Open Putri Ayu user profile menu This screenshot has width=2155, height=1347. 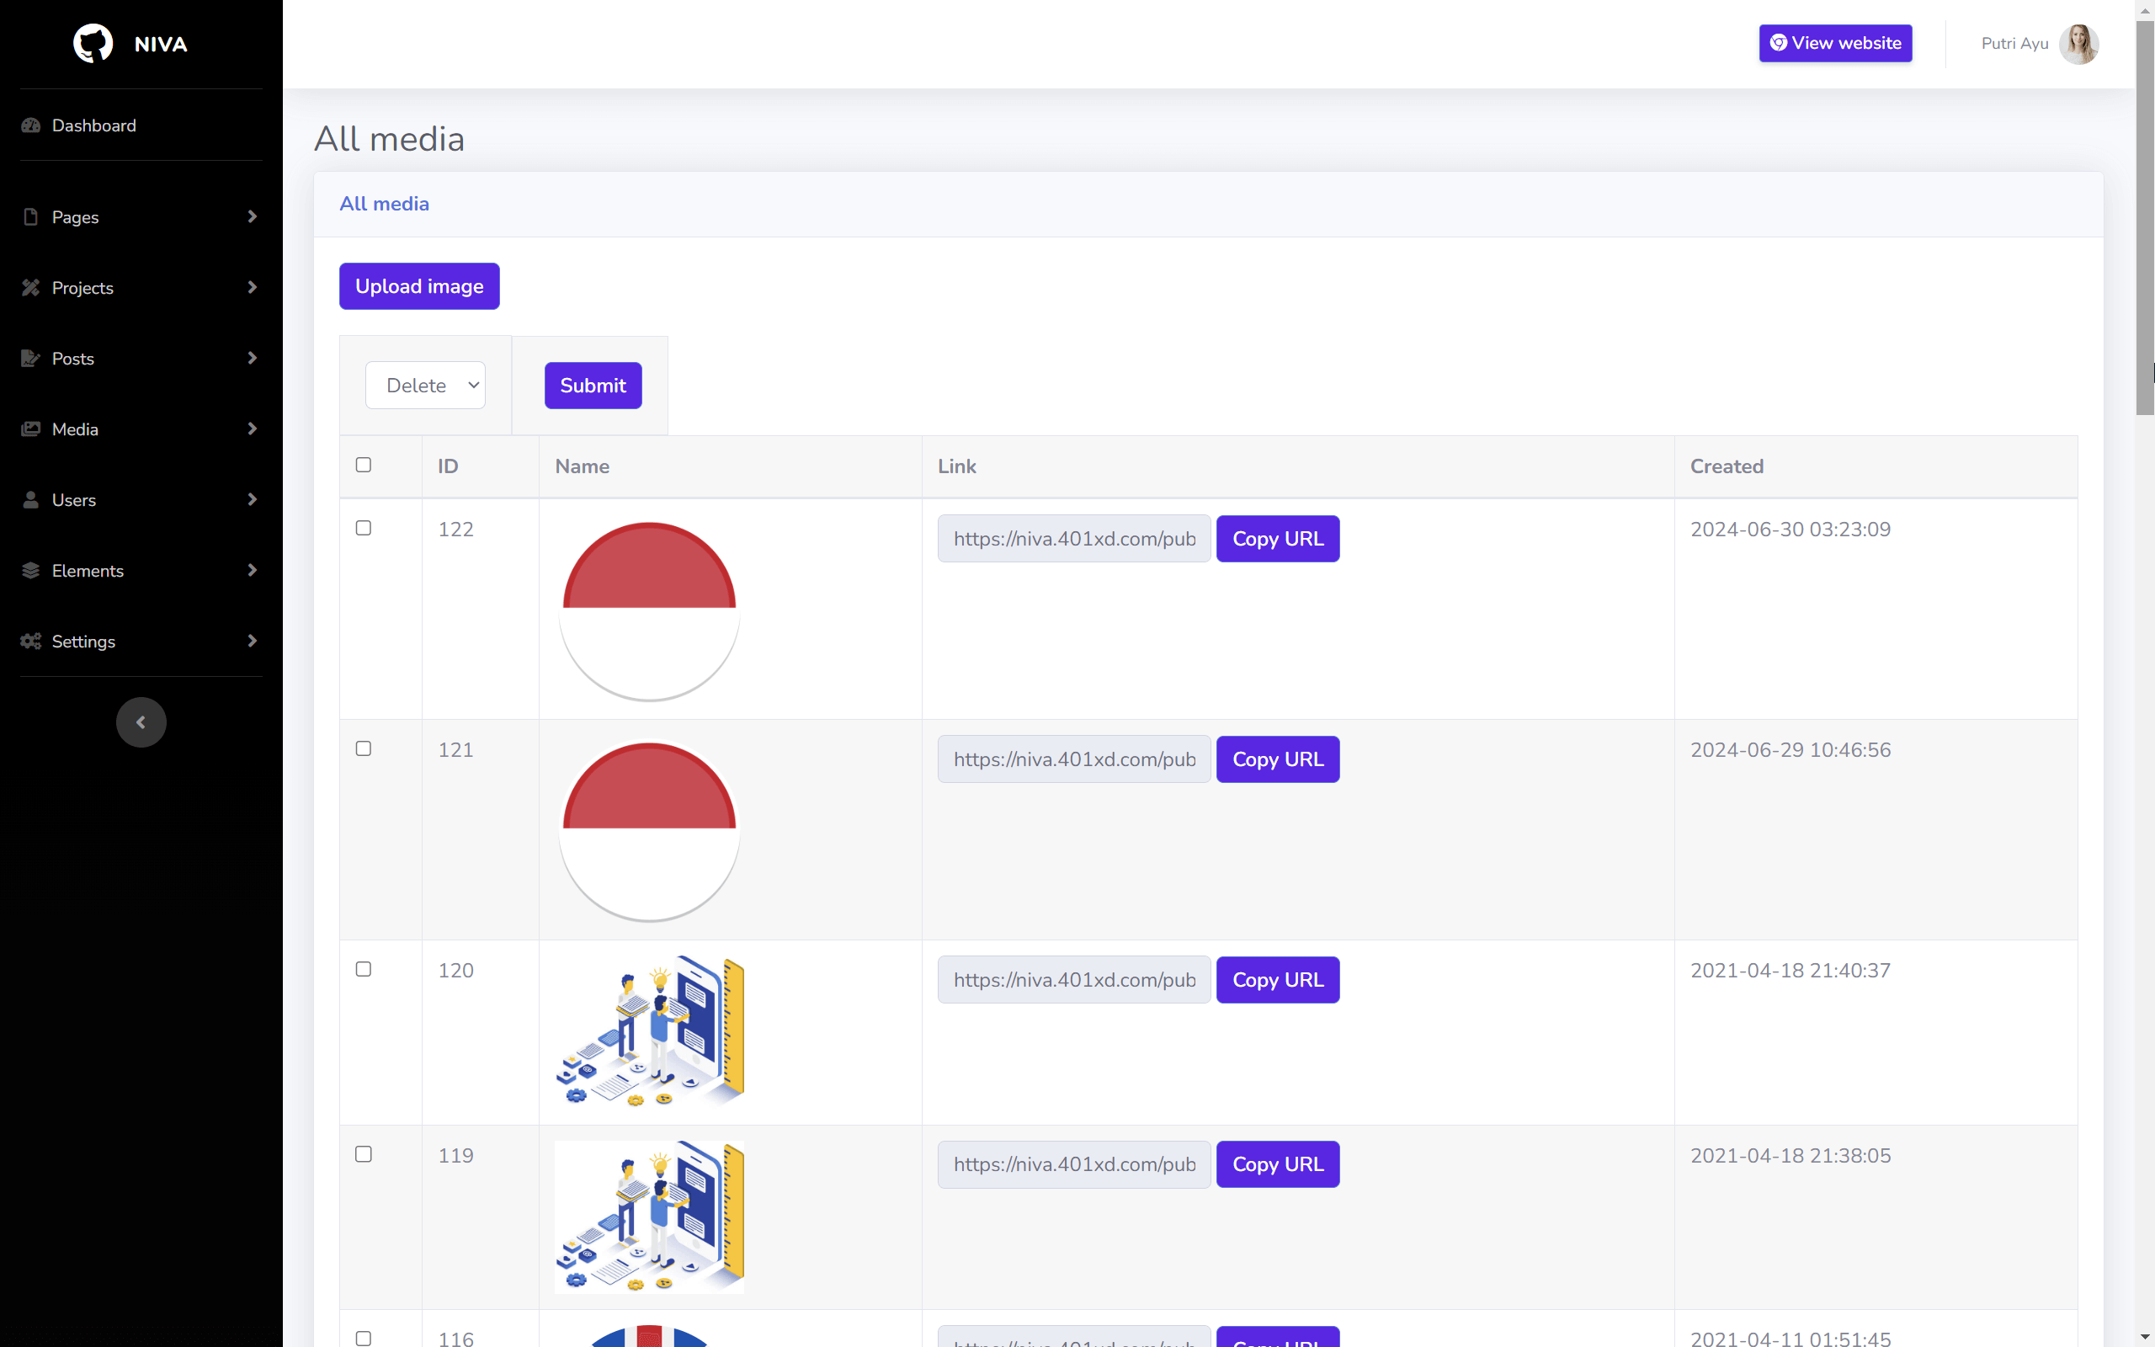click(x=2038, y=44)
